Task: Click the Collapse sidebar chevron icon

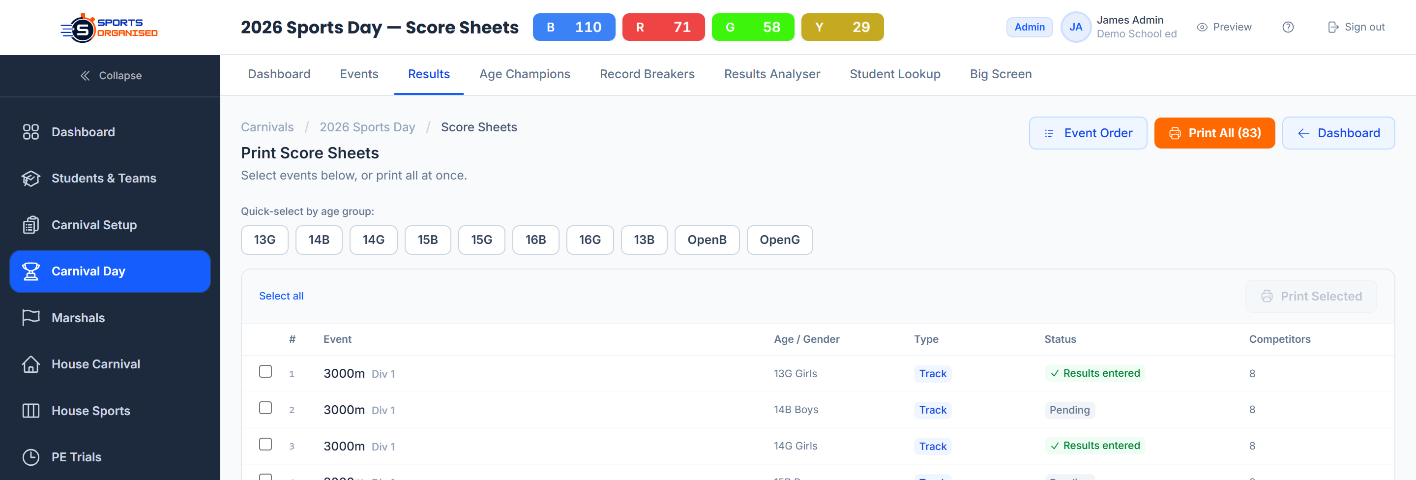Action: pyautogui.click(x=85, y=76)
